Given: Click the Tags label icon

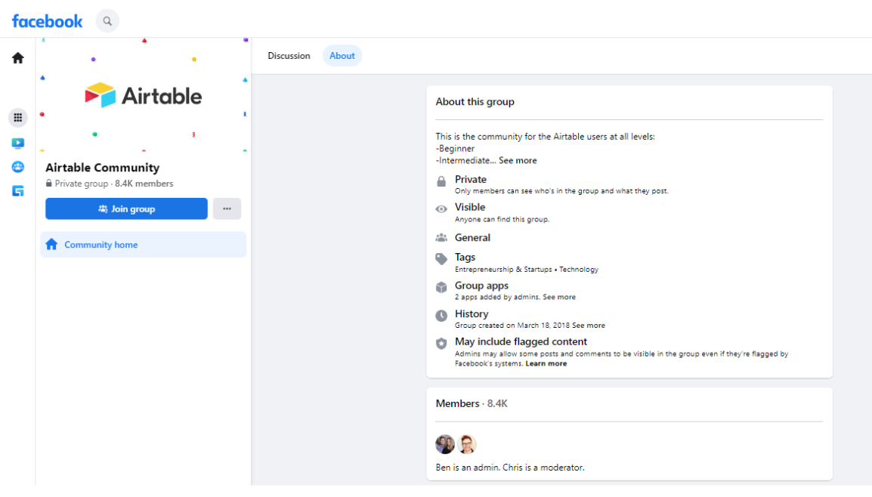Looking at the screenshot, I should (x=441, y=259).
